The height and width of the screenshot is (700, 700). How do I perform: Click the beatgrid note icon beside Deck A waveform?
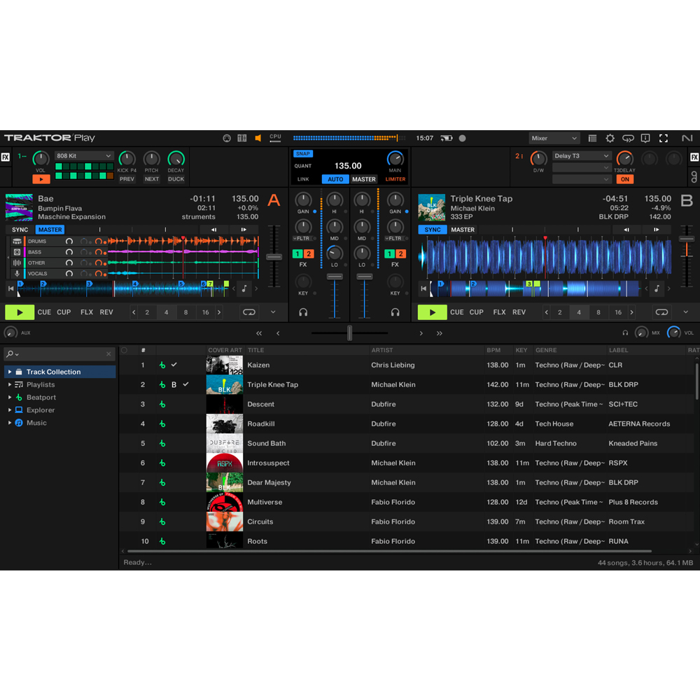pos(243,288)
